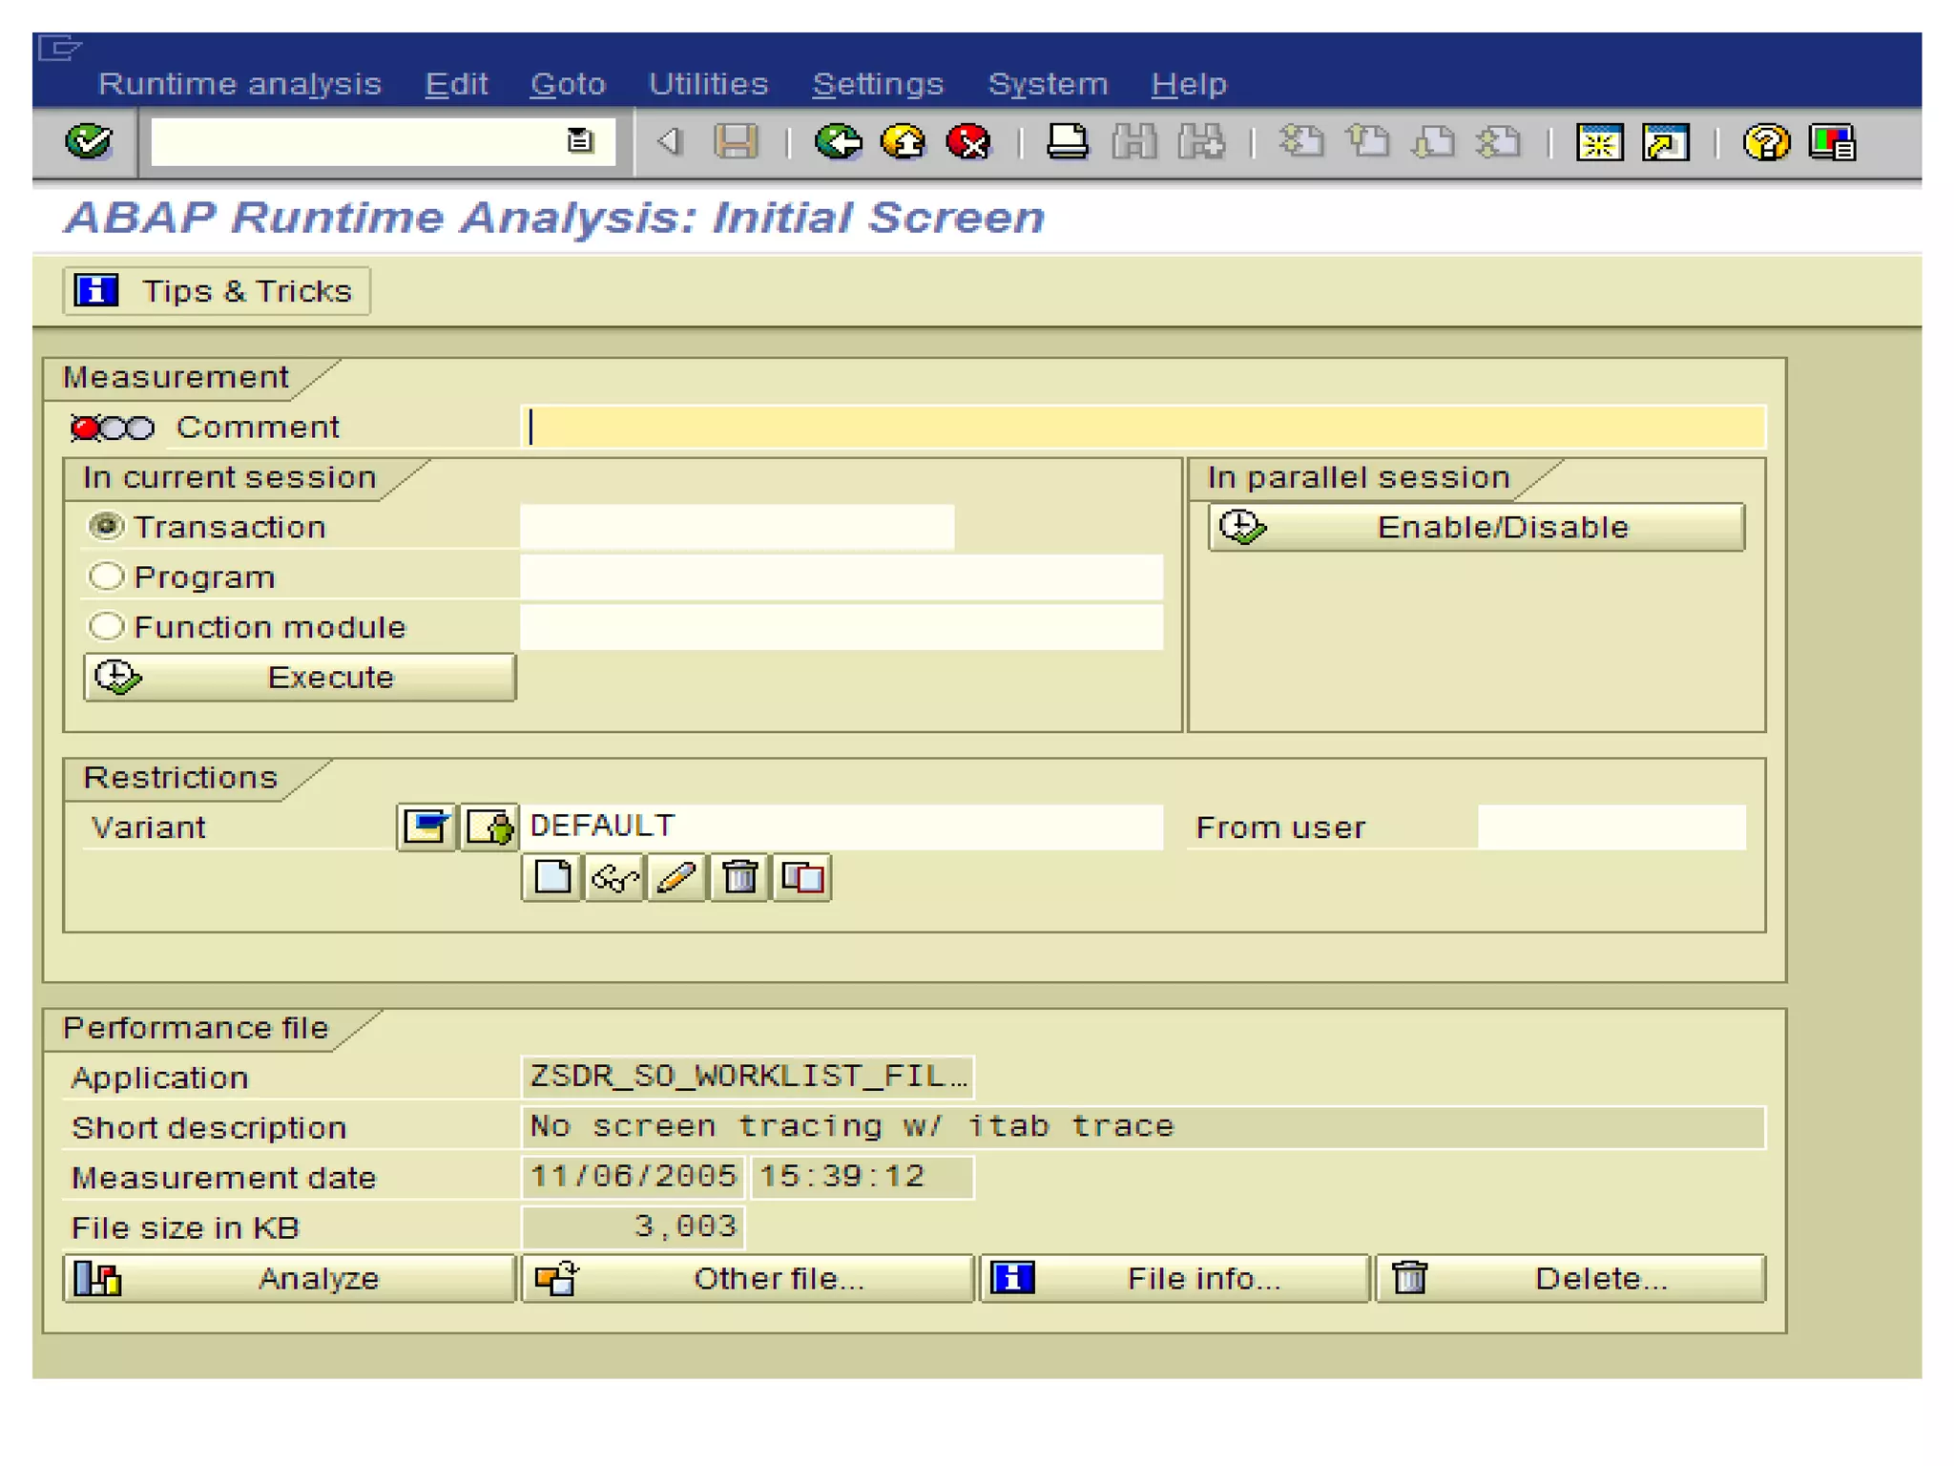Click the Create variant blank page icon
Image resolution: width=1954 pixels, height=1466 pixels.
[x=551, y=876]
